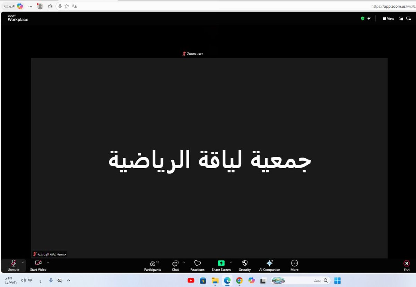Start sharing your screen
This screenshot has height=287, width=416.
221,265
